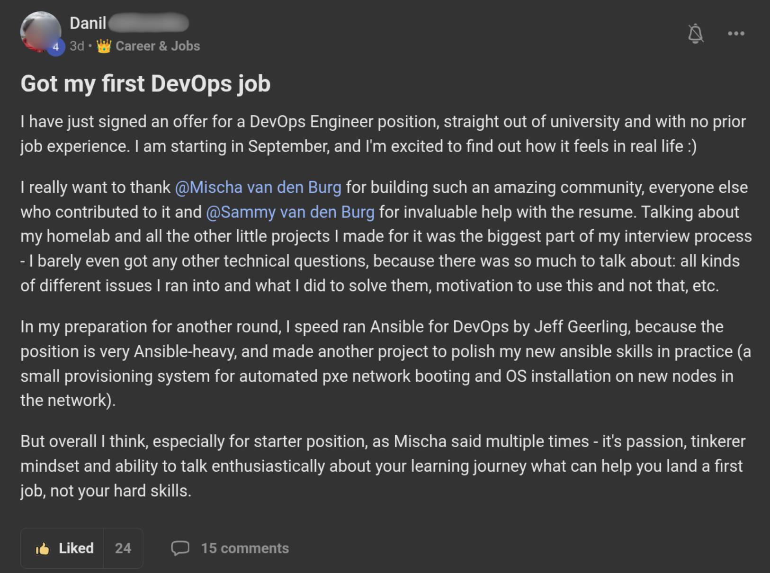Toggle the Liked label off
This screenshot has width=770, height=573.
[76, 548]
